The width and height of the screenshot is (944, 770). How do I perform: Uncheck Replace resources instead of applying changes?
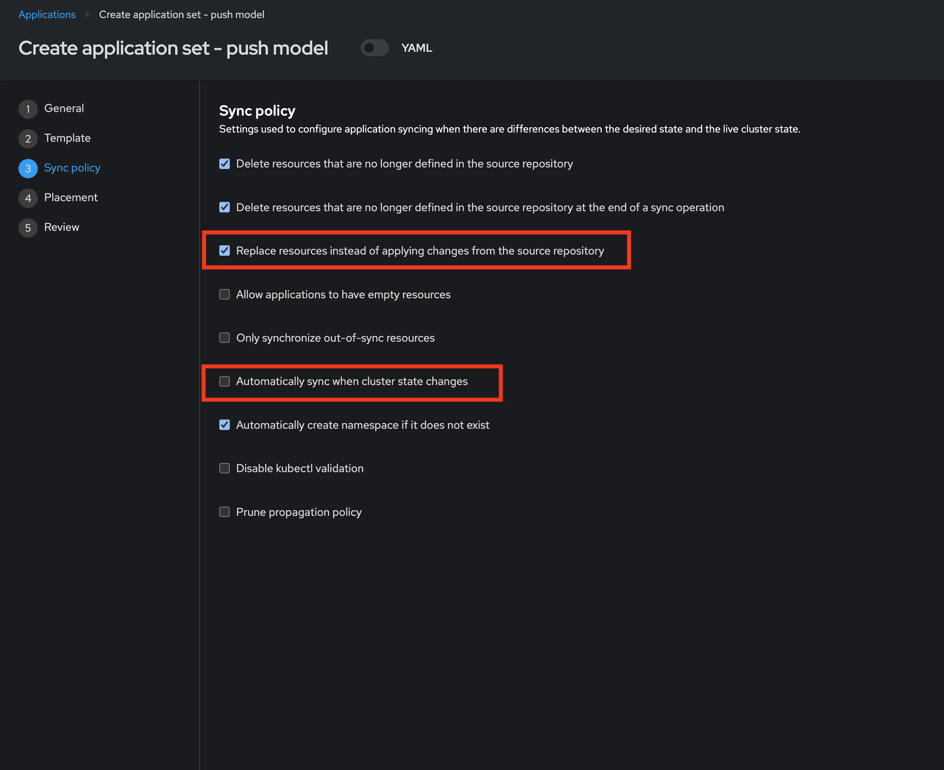pos(225,251)
